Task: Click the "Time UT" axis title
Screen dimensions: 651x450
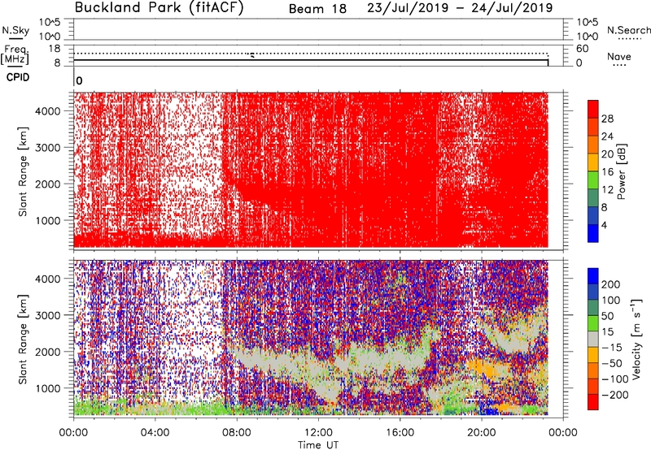Action: [x=318, y=444]
